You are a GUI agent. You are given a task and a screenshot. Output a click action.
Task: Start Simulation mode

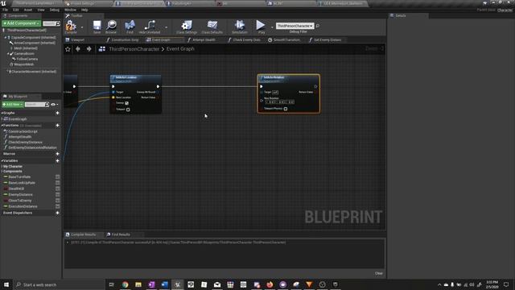coord(240,27)
